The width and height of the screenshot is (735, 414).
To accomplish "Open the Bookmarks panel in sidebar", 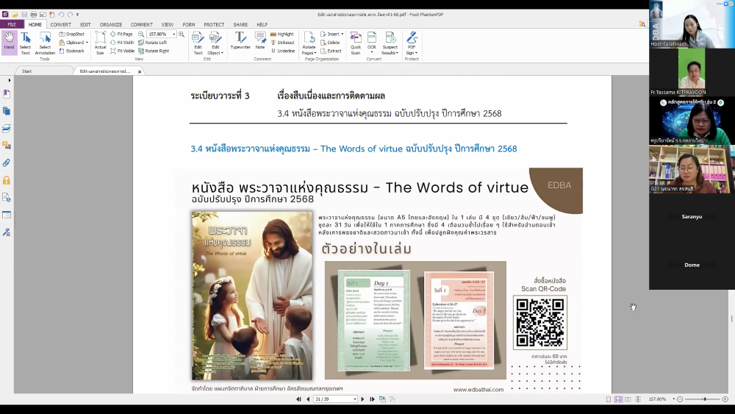I will coord(7,94).
